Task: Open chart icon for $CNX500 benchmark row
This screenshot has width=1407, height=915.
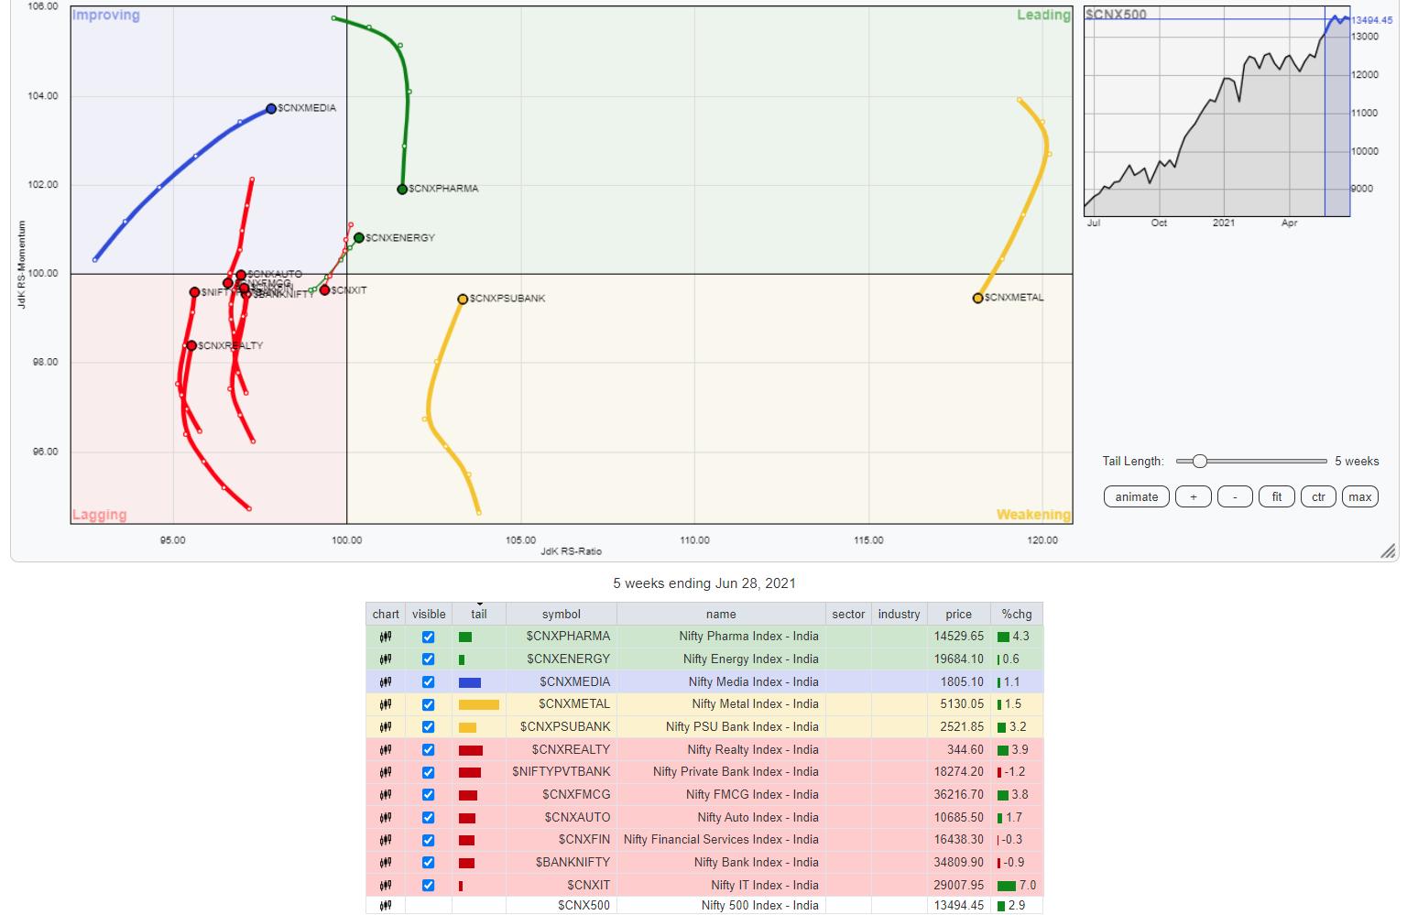Action: click(386, 906)
